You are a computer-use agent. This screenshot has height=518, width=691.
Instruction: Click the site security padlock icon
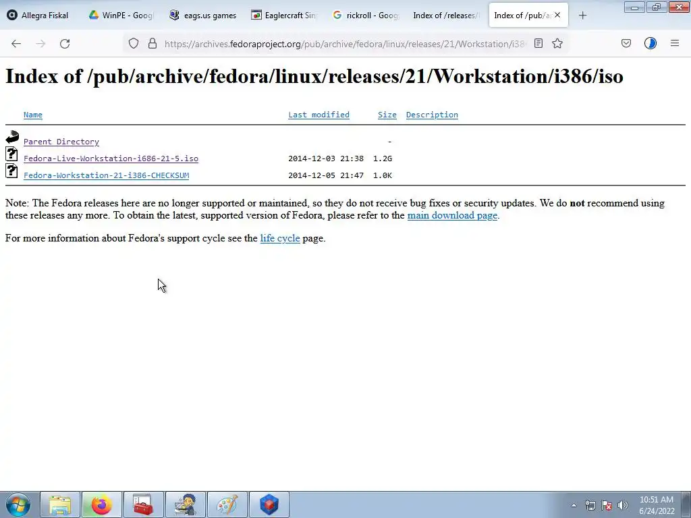[x=153, y=44]
